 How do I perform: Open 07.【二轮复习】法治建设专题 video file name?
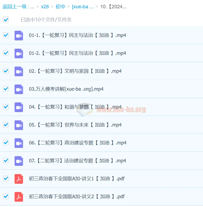(77, 161)
